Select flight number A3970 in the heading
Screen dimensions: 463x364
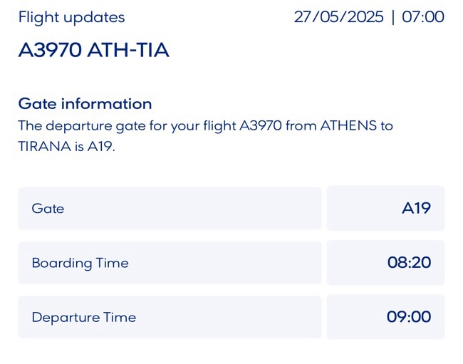click(x=51, y=51)
